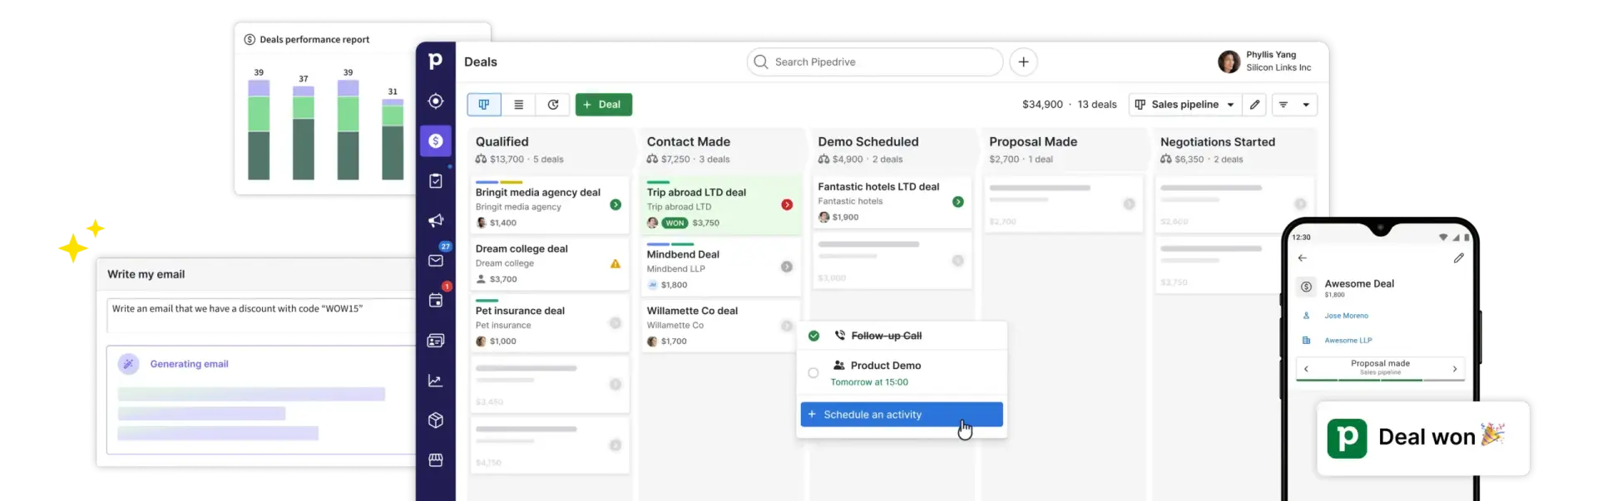The height and width of the screenshot is (501, 1597).
Task: Tap previous stage chevron on phone
Action: coord(1306,369)
